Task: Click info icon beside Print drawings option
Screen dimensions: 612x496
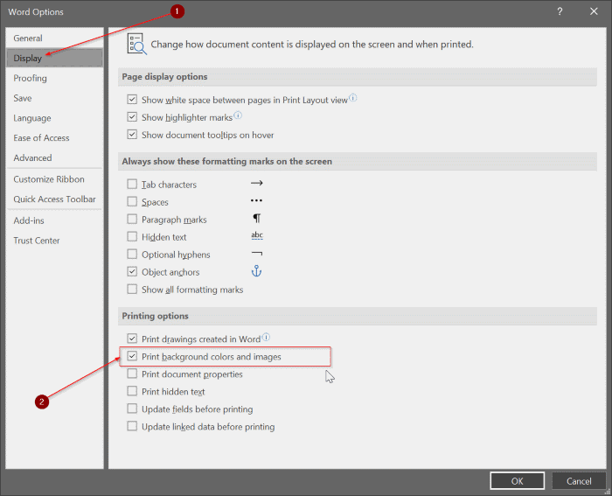Action: [x=266, y=337]
